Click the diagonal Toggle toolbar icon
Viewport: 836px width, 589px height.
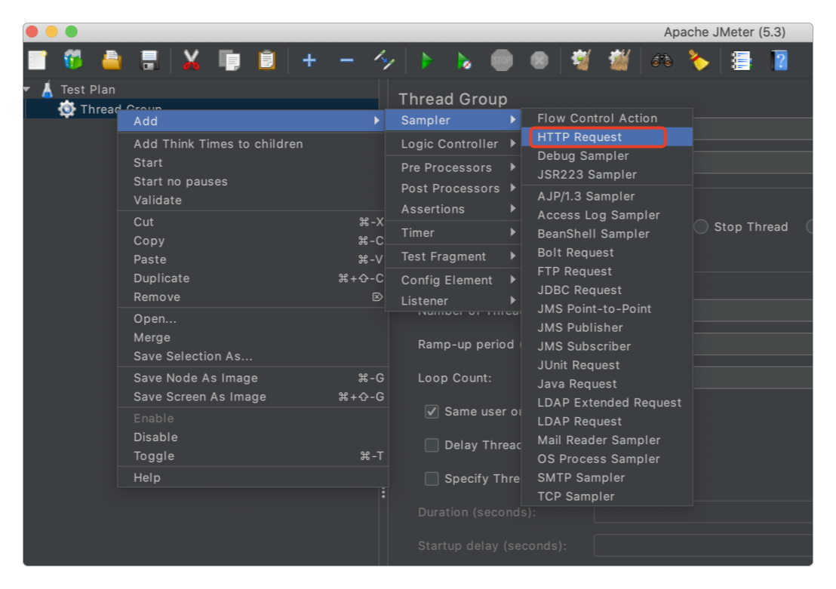click(x=384, y=60)
